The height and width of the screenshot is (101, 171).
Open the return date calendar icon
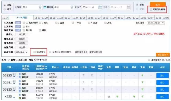[x=128, y=7]
